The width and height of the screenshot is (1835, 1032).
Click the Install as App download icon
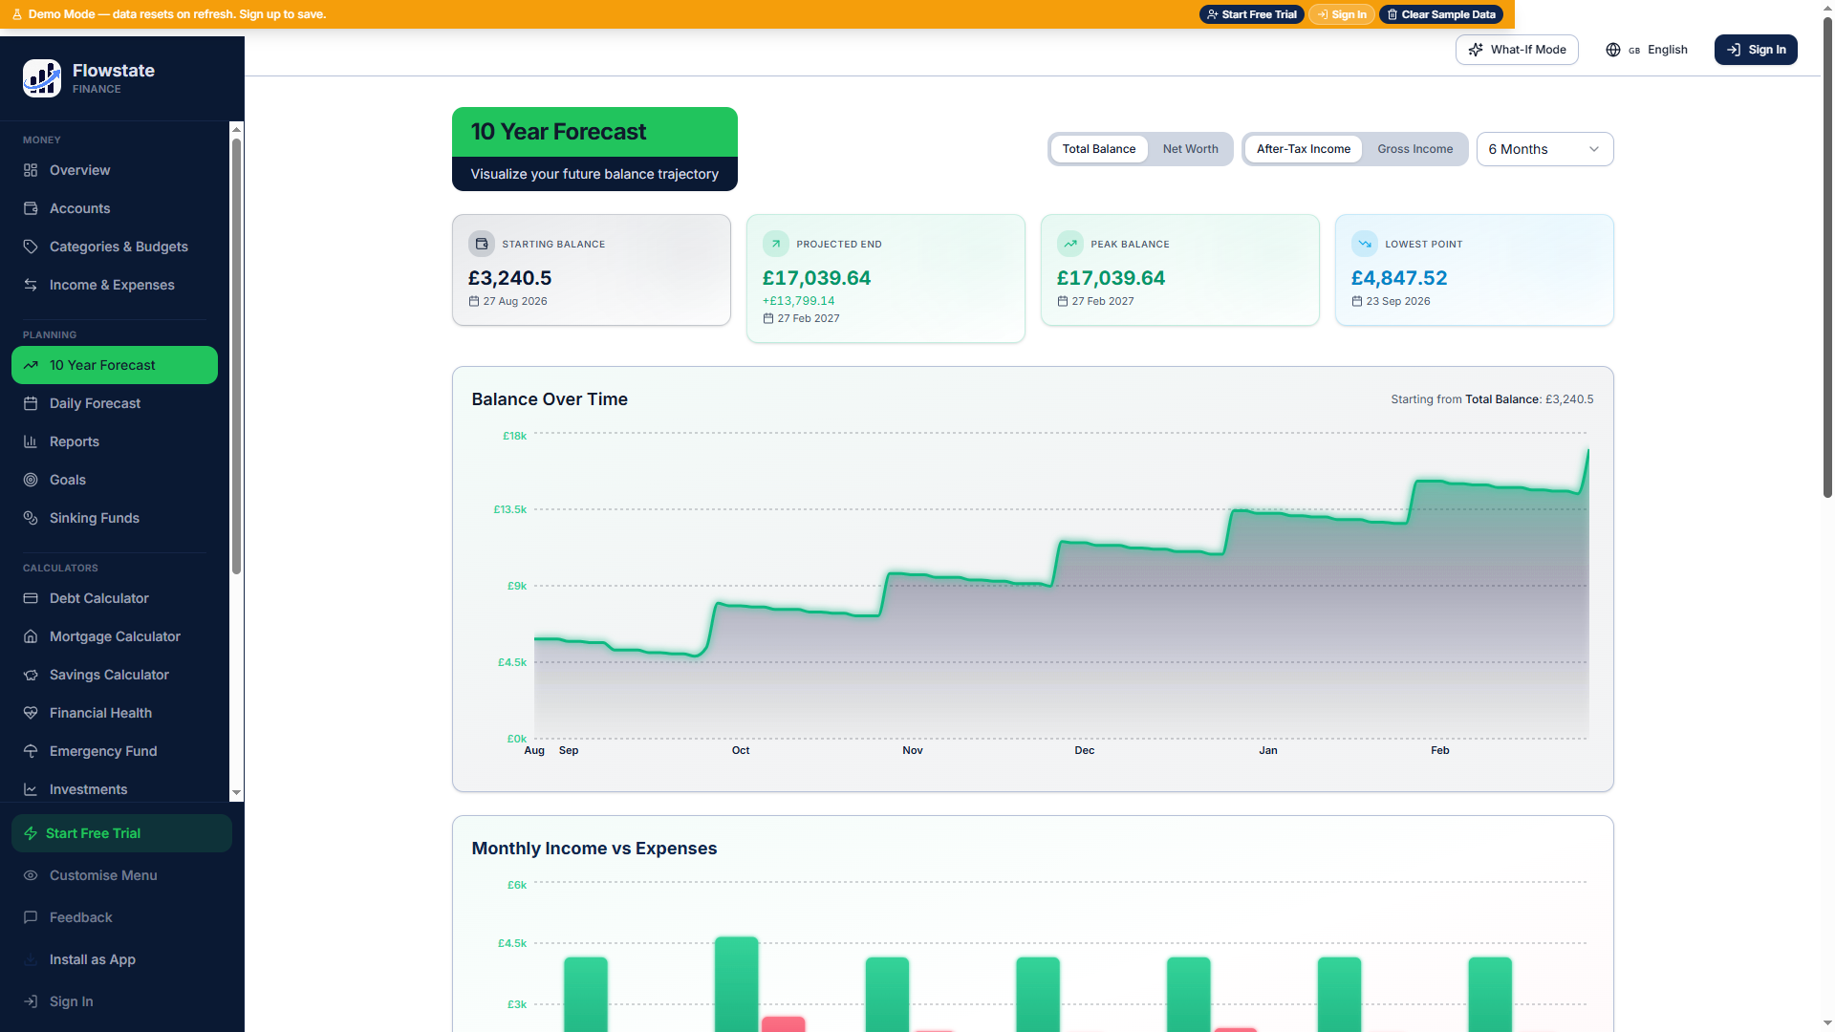click(31, 959)
